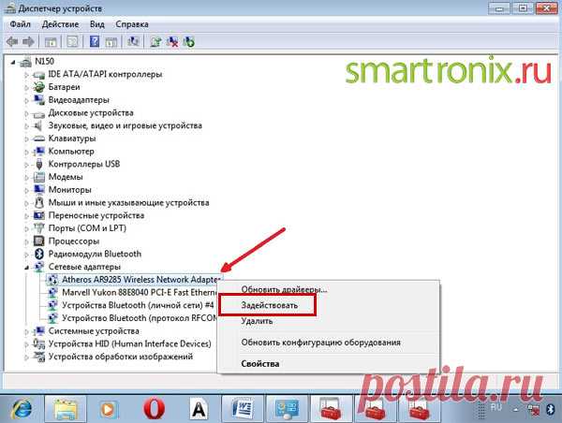Click the Help question-mark toolbar icon
This screenshot has height=423, width=562.
click(x=95, y=41)
